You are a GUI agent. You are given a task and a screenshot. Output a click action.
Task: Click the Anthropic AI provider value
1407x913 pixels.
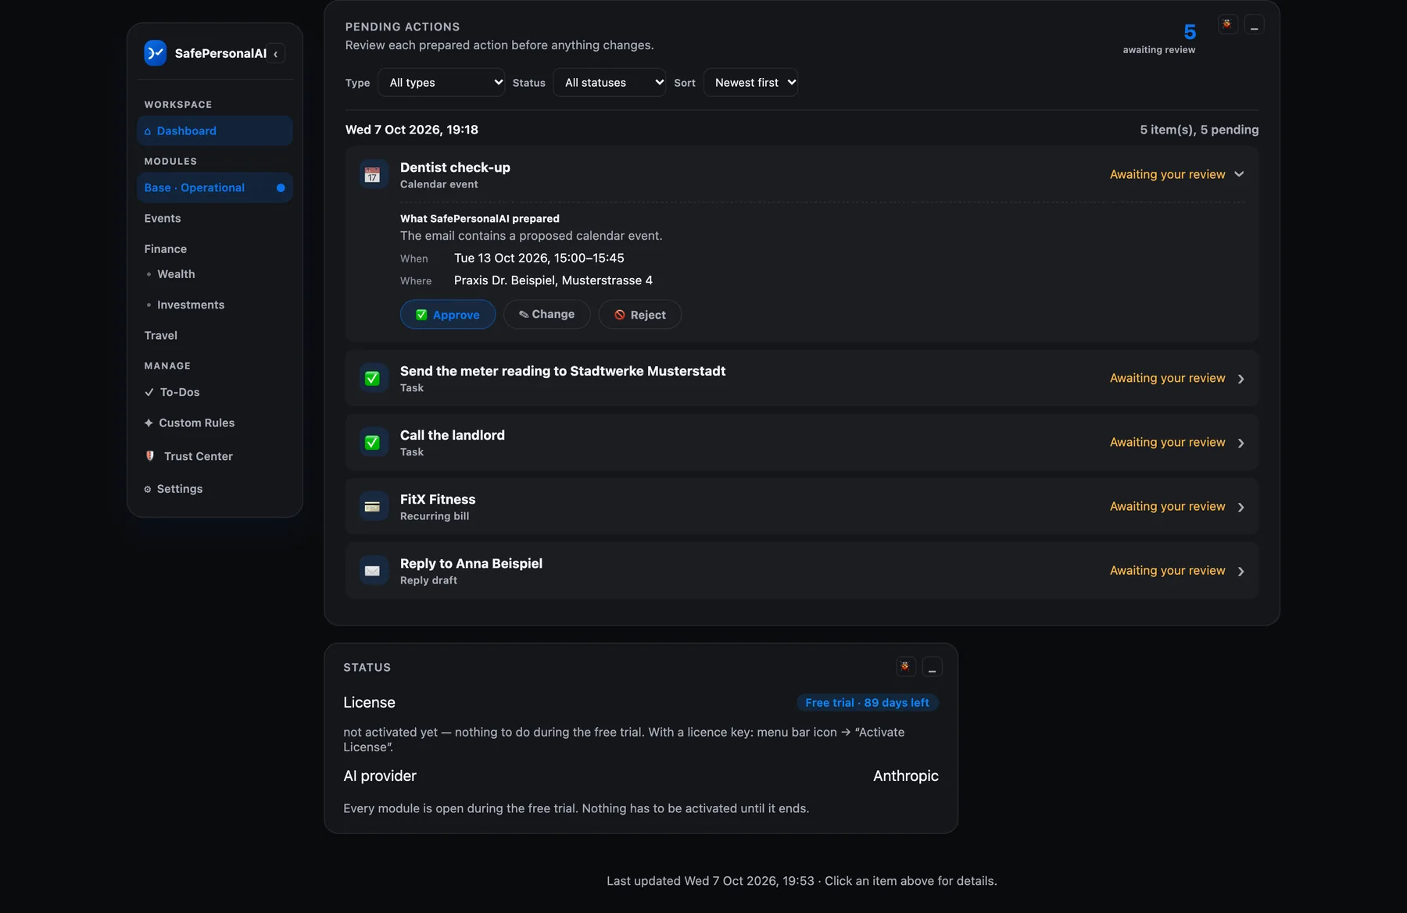[905, 776]
